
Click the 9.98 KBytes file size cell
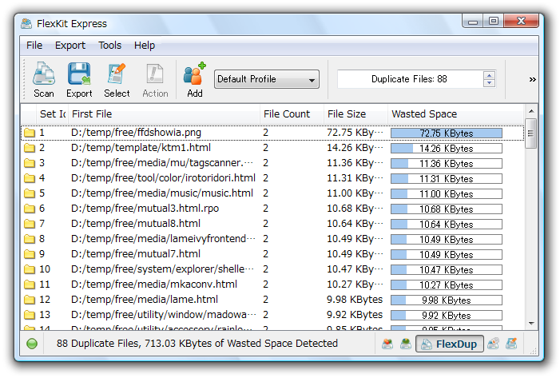[x=355, y=300]
